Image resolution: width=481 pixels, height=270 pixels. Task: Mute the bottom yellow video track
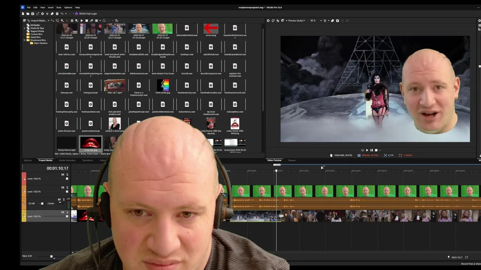coord(62,212)
